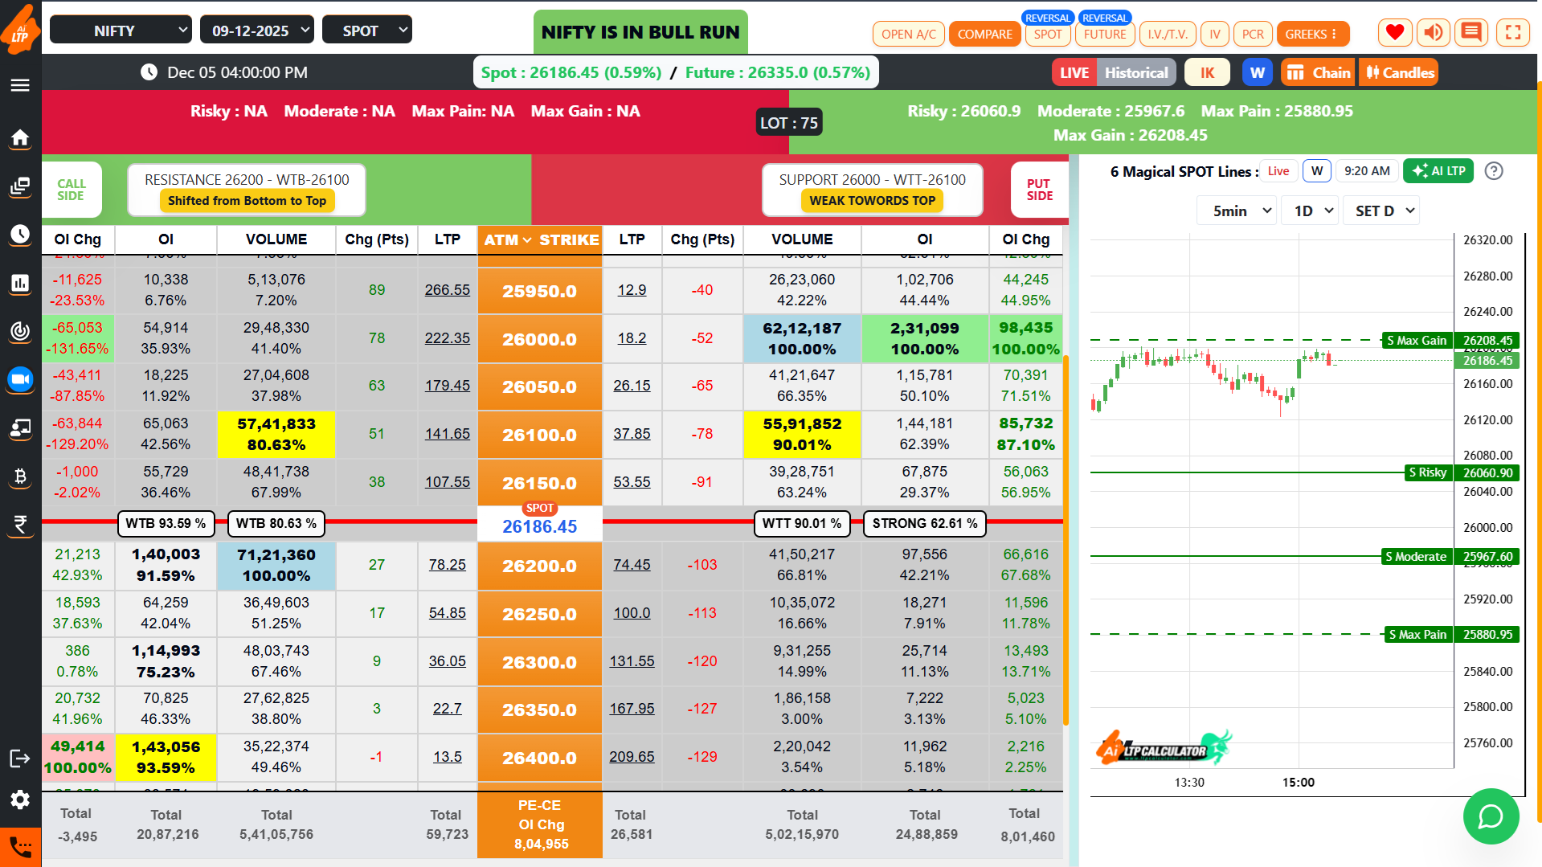Screen dimensions: 1542x867
Task: Open the clock history icon in sidebar
Action: pos(20,235)
